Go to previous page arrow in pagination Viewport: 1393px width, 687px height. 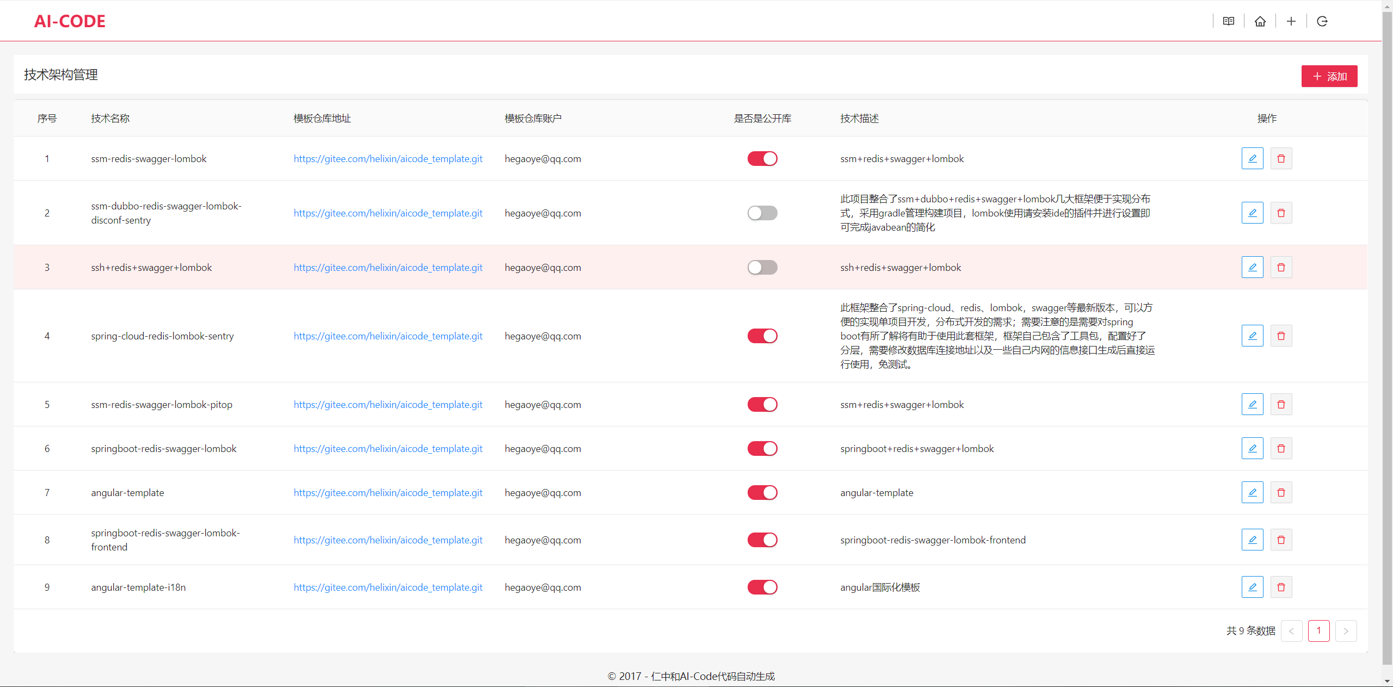click(1291, 631)
